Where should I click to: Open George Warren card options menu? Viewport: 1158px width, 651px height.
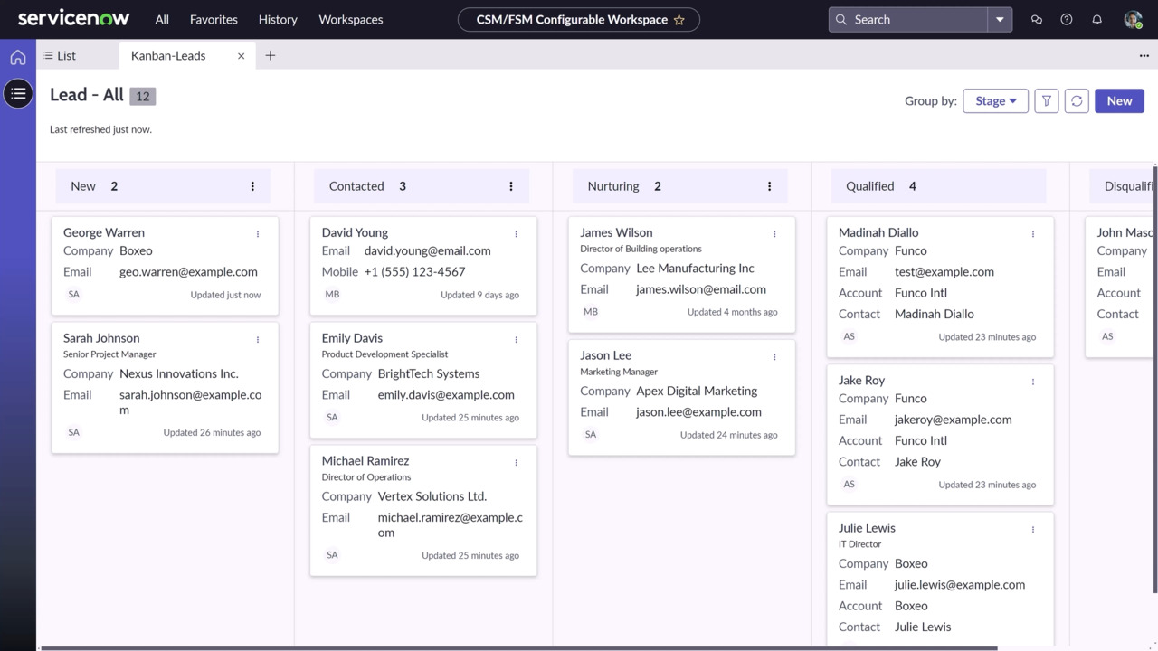(257, 233)
